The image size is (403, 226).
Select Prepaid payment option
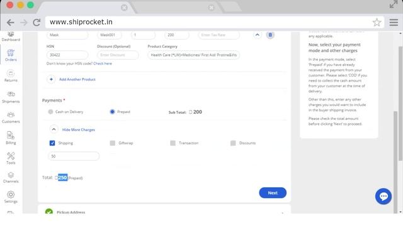(112, 112)
